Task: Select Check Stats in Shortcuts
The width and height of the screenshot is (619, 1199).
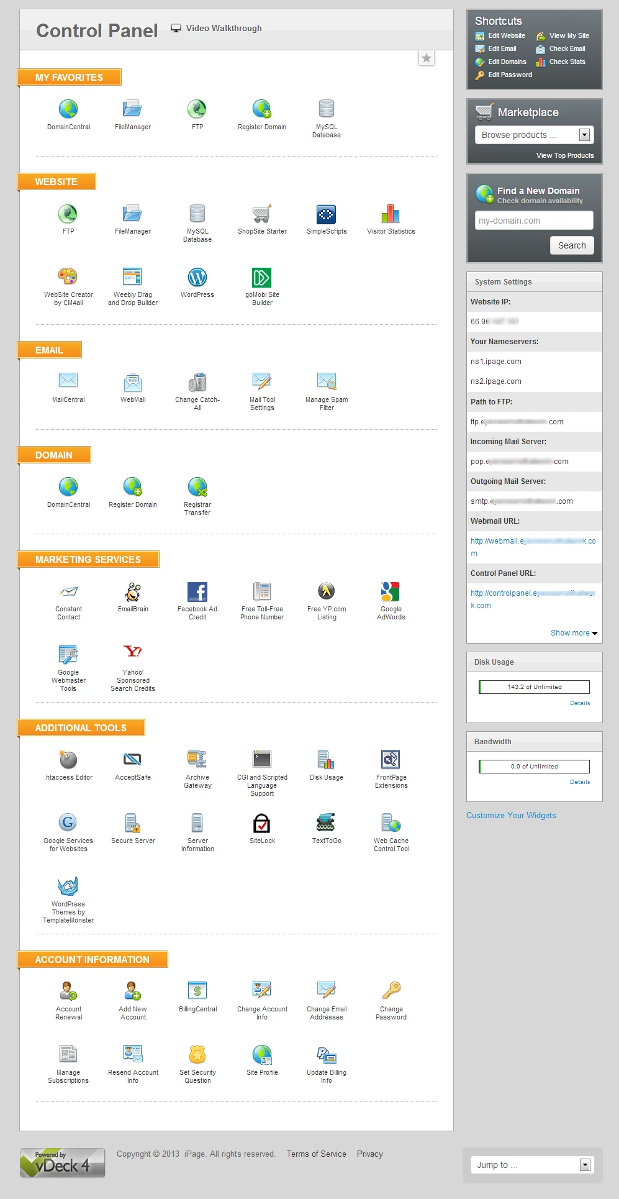Action: (567, 62)
